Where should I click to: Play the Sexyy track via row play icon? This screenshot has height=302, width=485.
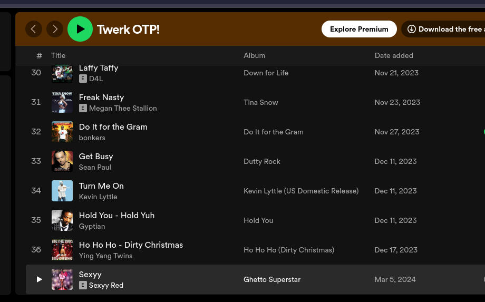click(x=39, y=279)
